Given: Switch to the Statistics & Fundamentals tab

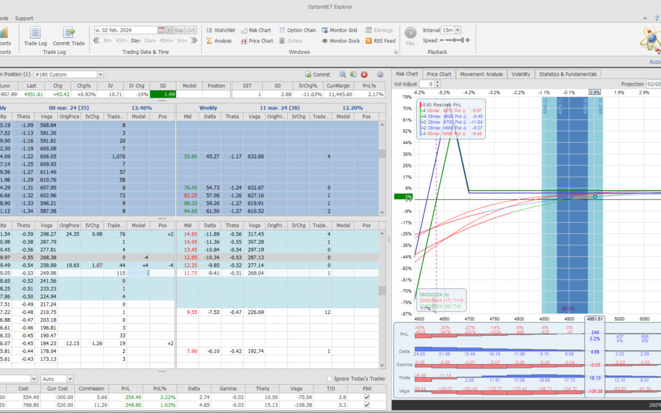Looking at the screenshot, I should pyautogui.click(x=567, y=74).
